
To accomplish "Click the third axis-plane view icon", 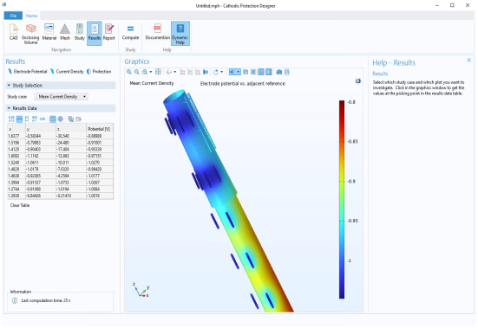I will [x=198, y=72].
